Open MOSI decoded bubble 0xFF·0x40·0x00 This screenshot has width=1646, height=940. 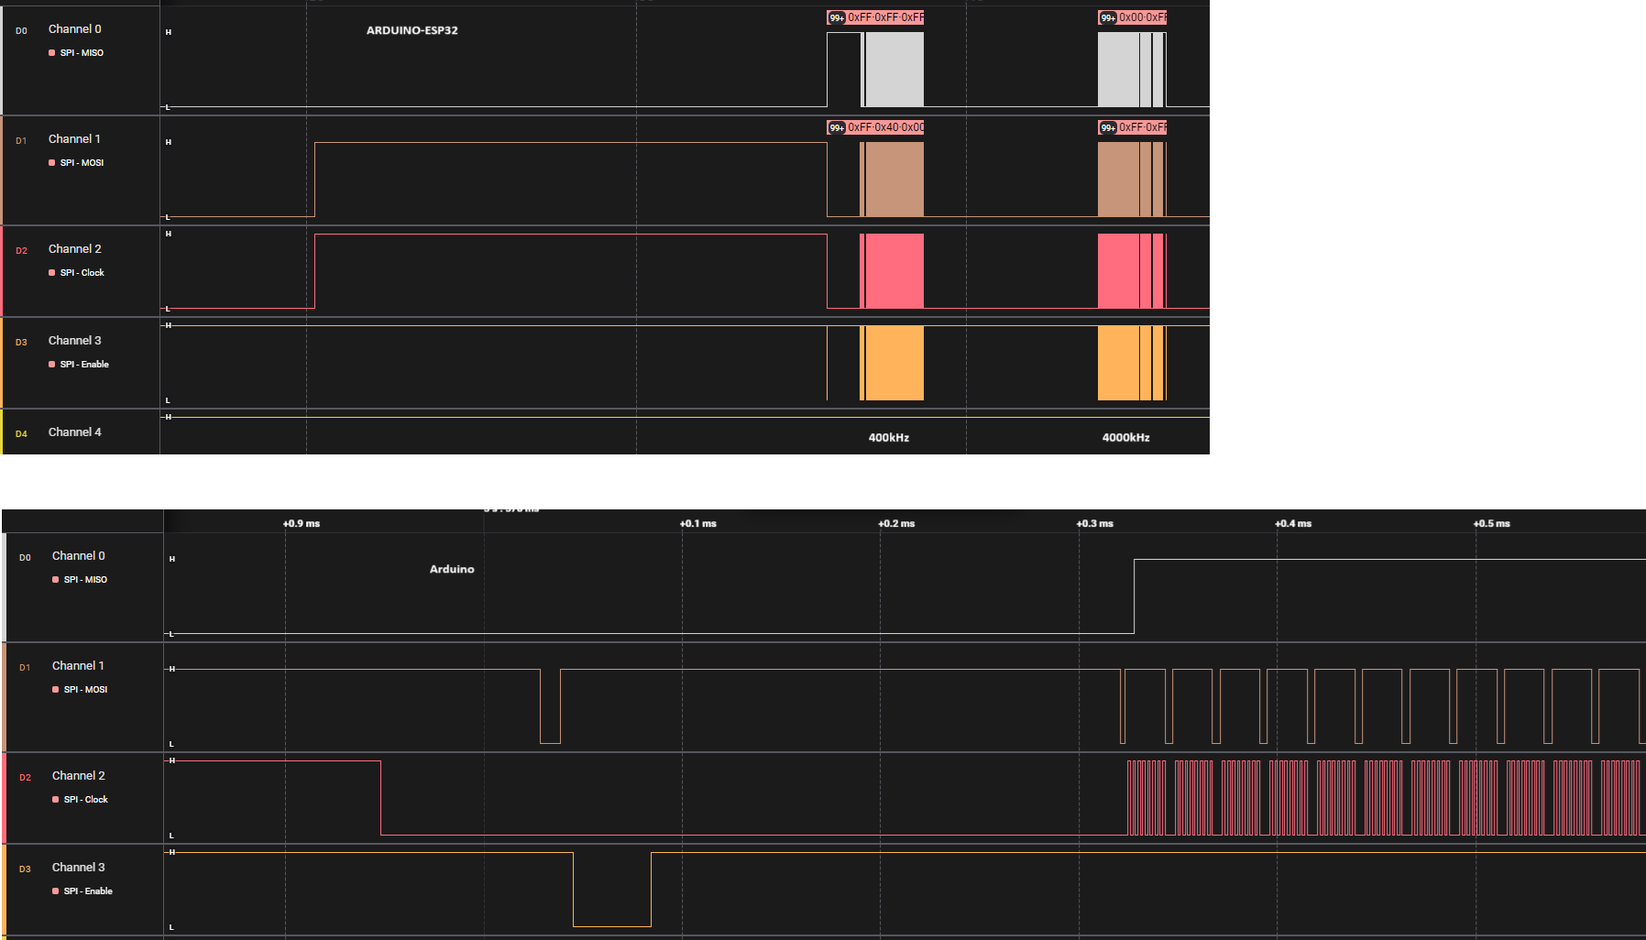pyautogui.click(x=875, y=127)
